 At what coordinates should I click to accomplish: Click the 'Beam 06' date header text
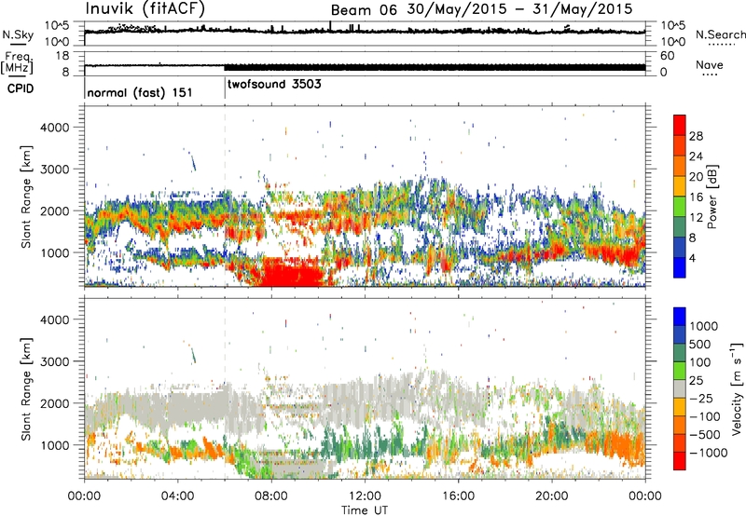364,10
